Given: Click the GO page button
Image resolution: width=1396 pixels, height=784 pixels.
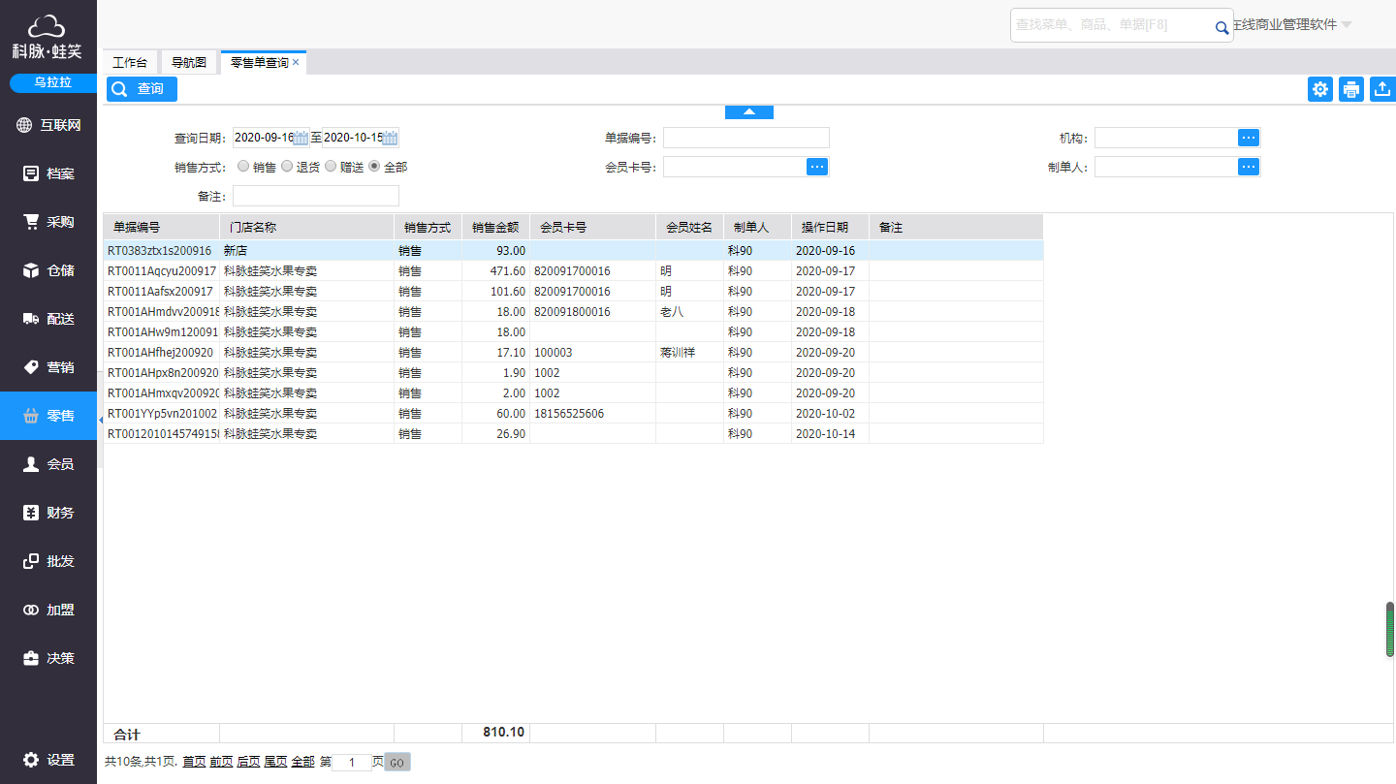Looking at the screenshot, I should tap(397, 762).
